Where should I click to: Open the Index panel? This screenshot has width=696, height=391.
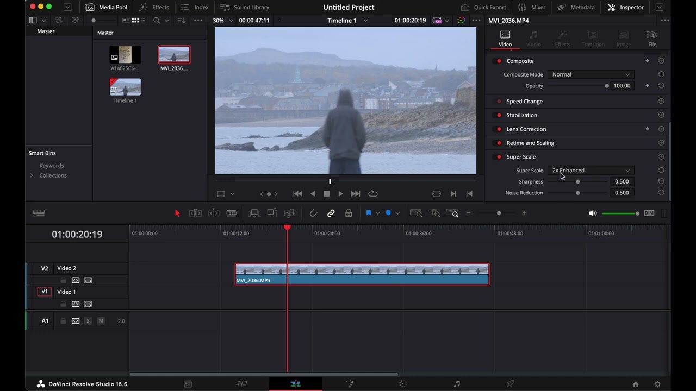(195, 7)
